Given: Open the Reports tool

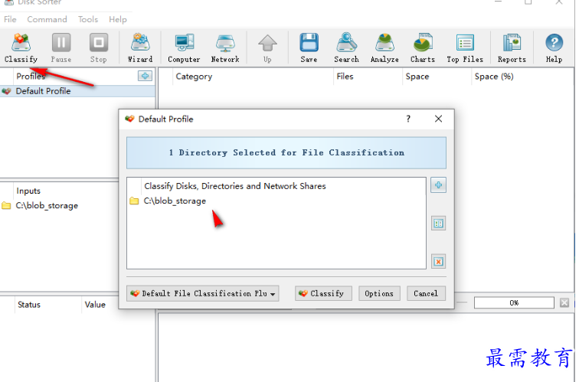Looking at the screenshot, I should [x=512, y=48].
